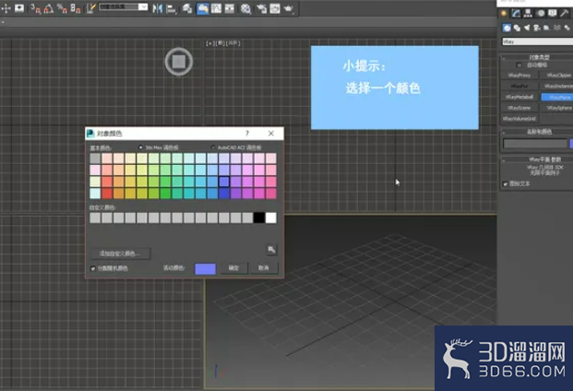
Task: Open Edit Named Selection Sets
Action: pyautogui.click(x=90, y=8)
